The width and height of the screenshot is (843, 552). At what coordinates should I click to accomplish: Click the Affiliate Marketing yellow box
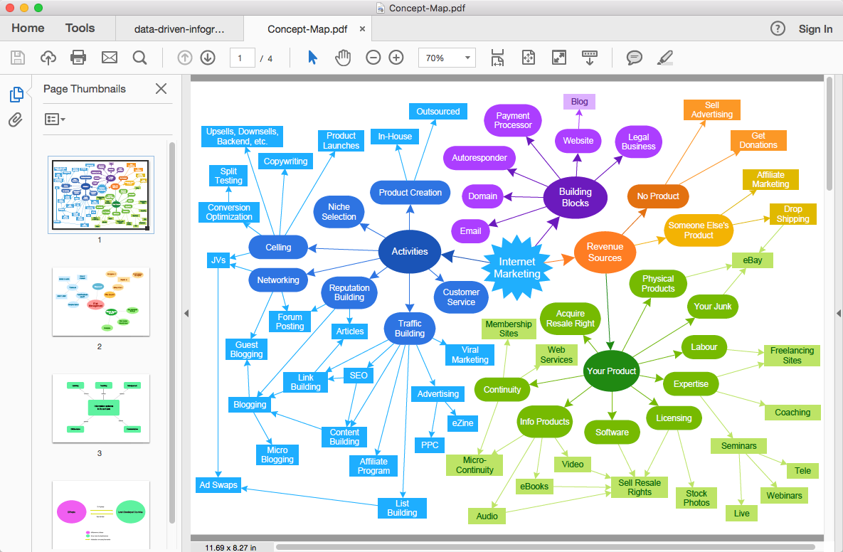(770, 179)
